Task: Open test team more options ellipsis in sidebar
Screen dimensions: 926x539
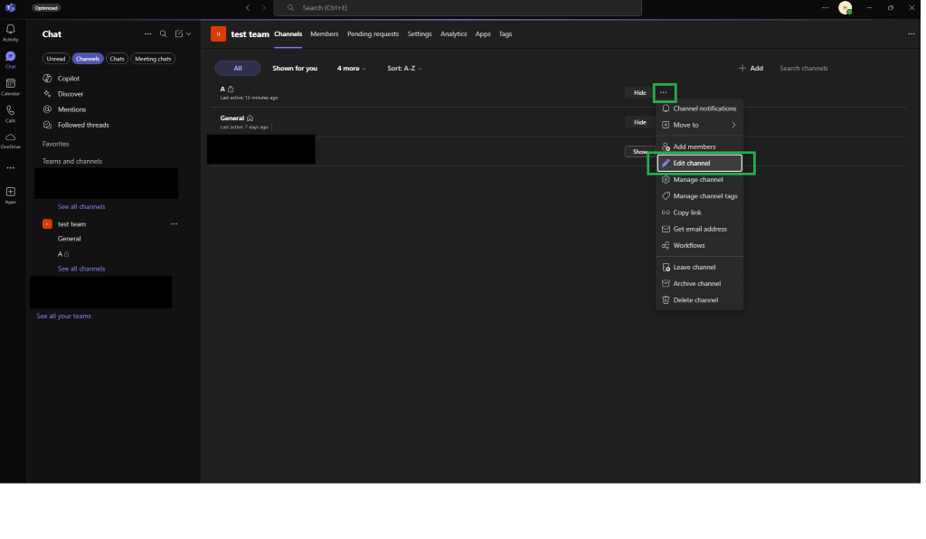Action: point(174,223)
